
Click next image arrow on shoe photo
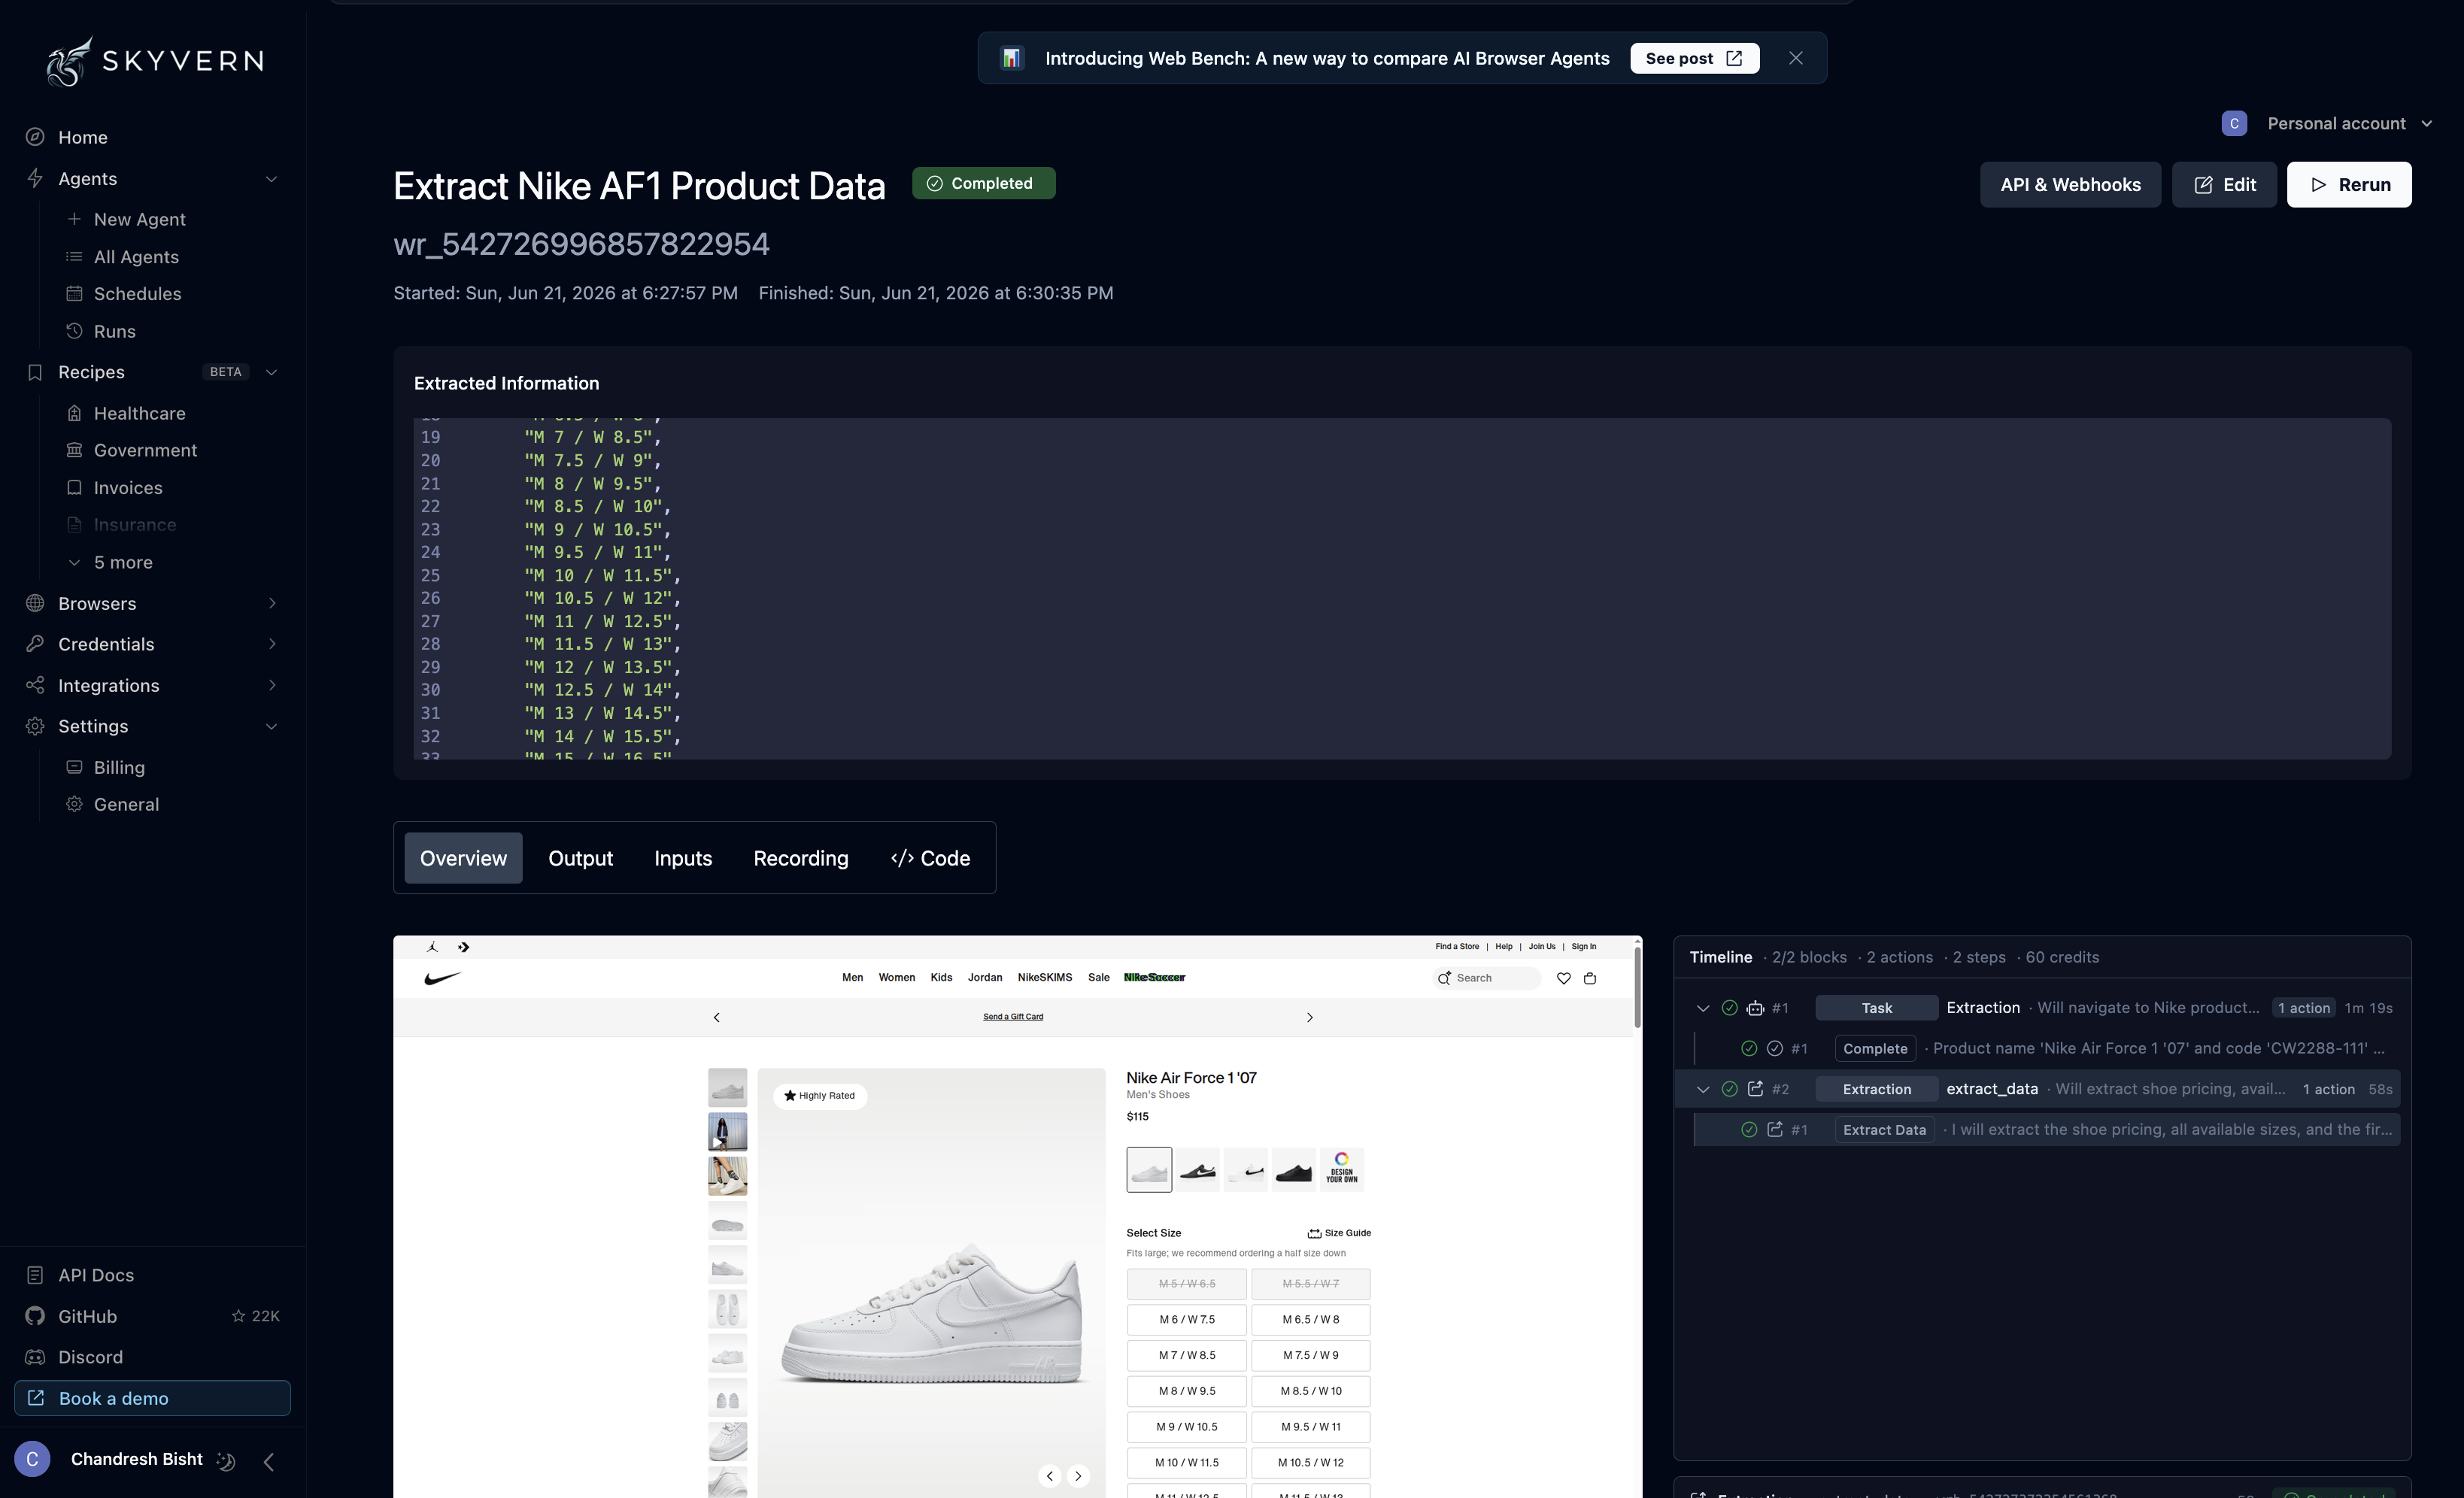[x=1078, y=1476]
